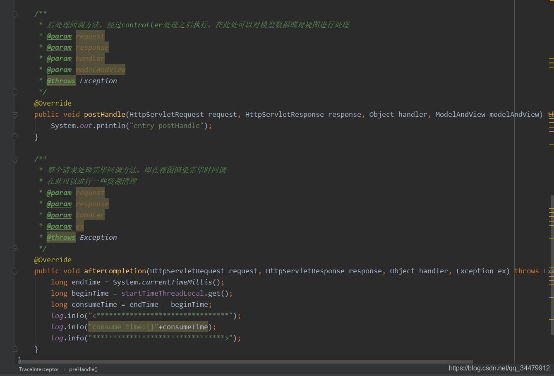Click @Override annotation above postHandle

(53, 103)
